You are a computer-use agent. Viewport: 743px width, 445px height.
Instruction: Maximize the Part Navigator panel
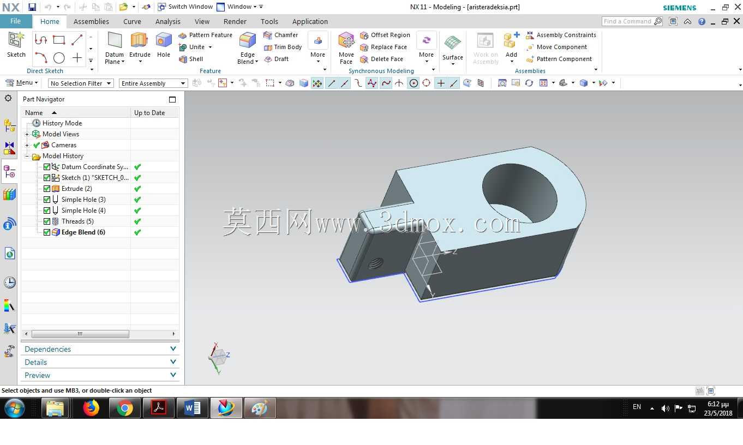click(172, 99)
